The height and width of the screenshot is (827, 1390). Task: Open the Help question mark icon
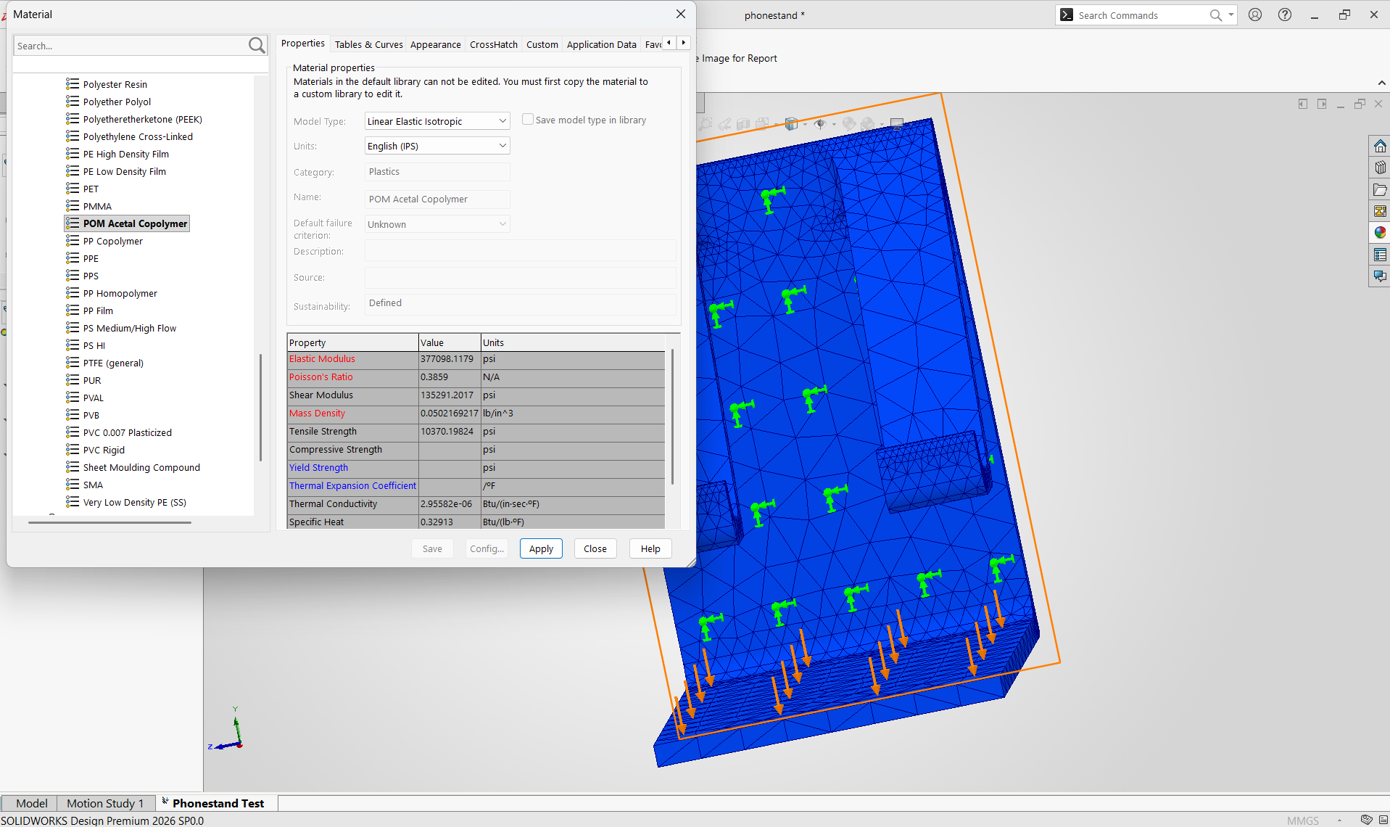pyautogui.click(x=1285, y=15)
